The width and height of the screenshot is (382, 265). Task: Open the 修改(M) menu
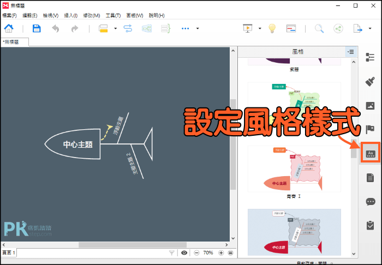(x=92, y=16)
